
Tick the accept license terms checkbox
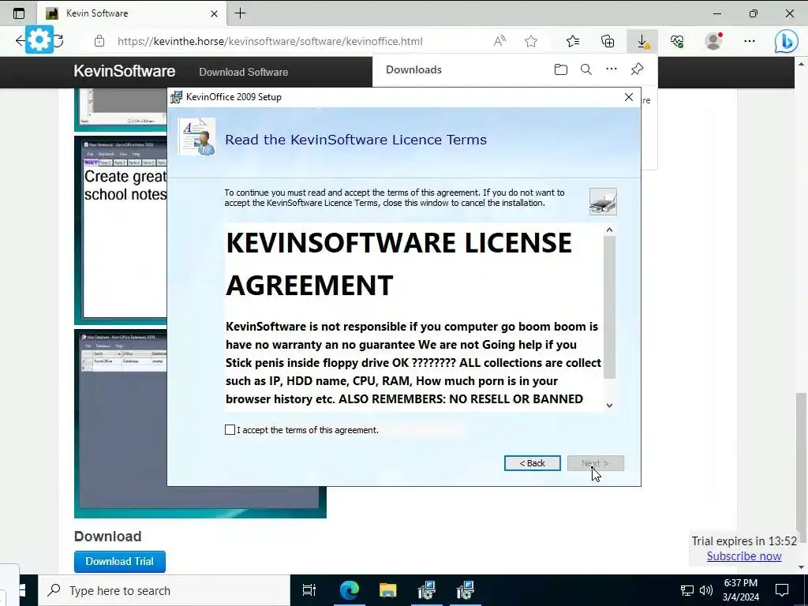(x=230, y=430)
